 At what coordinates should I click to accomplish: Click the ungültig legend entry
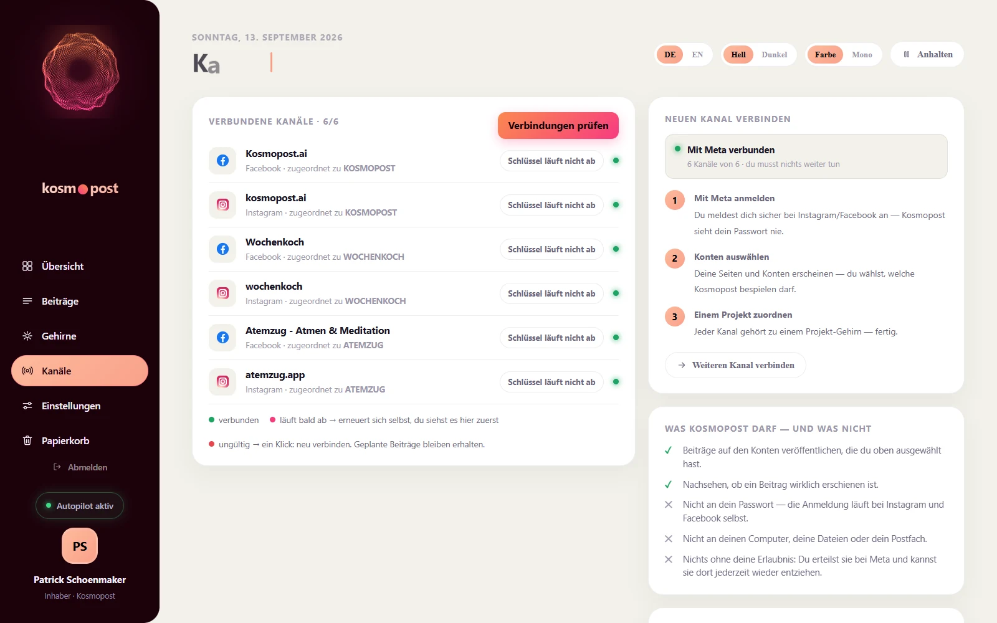tap(346, 444)
